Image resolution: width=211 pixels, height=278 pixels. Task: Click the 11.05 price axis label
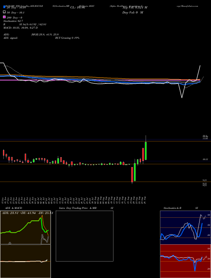[206, 139]
